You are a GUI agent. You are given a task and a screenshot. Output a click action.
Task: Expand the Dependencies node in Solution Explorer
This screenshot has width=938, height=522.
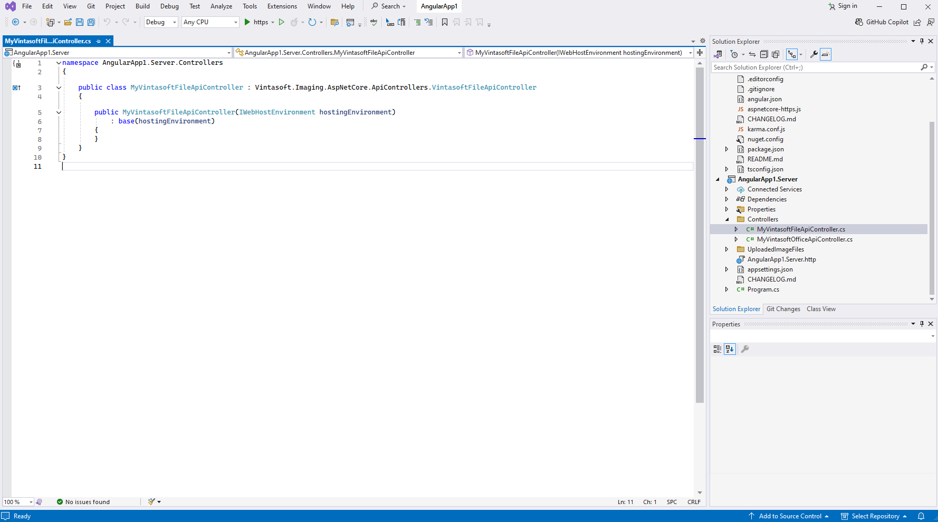point(727,199)
